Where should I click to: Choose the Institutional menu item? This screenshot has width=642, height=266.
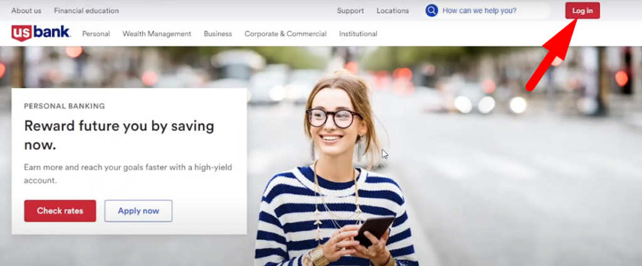click(358, 34)
